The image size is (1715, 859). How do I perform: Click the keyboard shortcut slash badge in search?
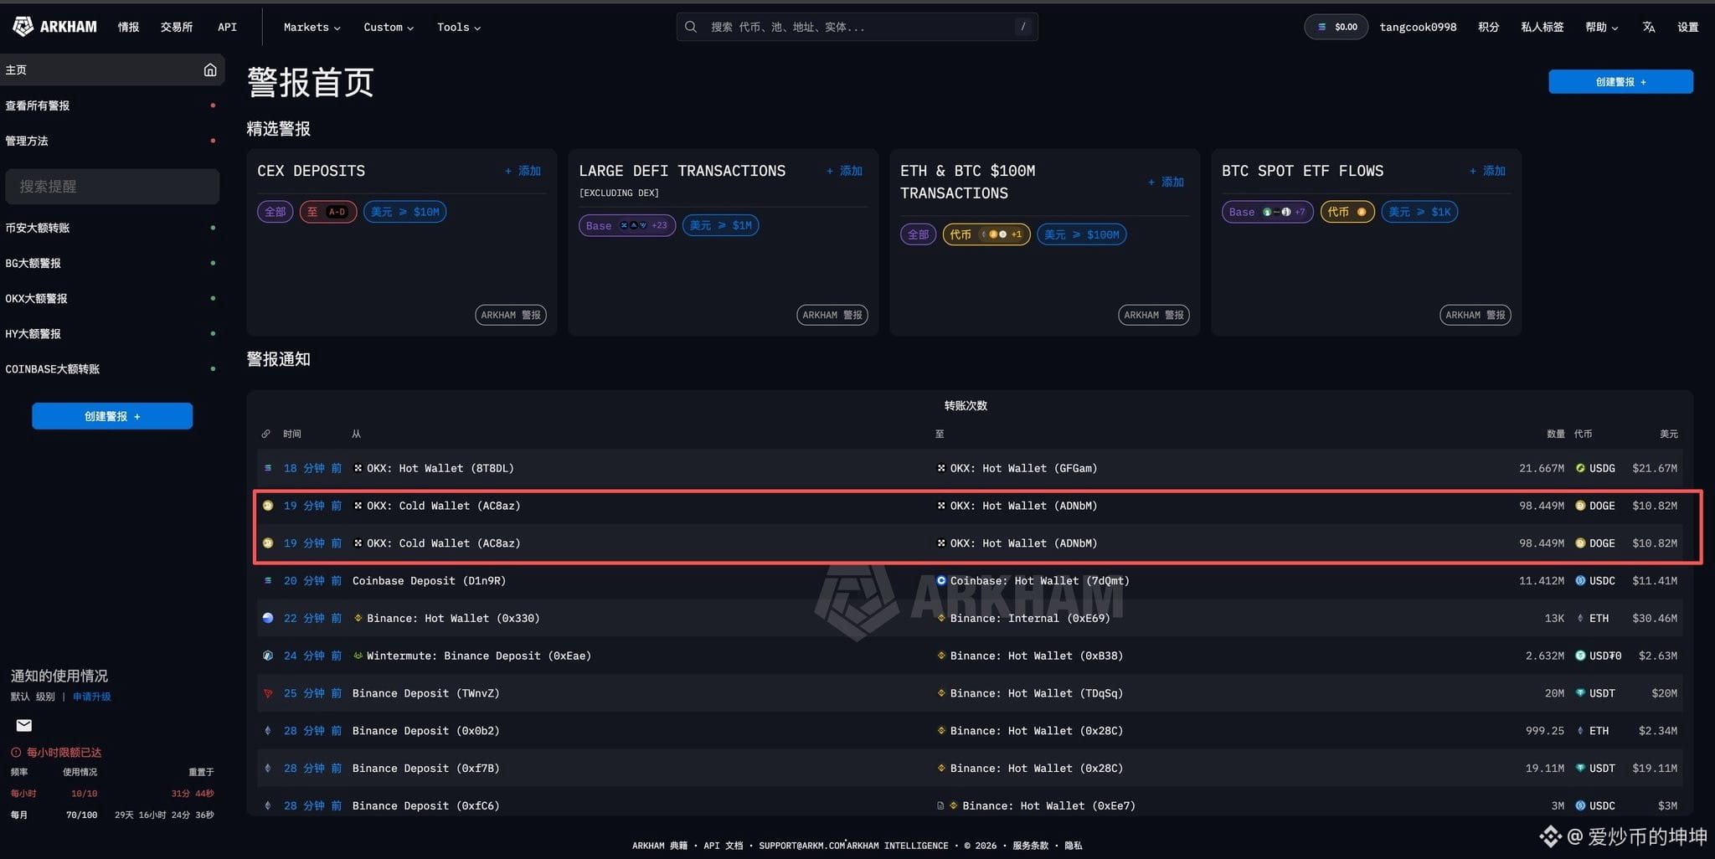[1022, 27]
